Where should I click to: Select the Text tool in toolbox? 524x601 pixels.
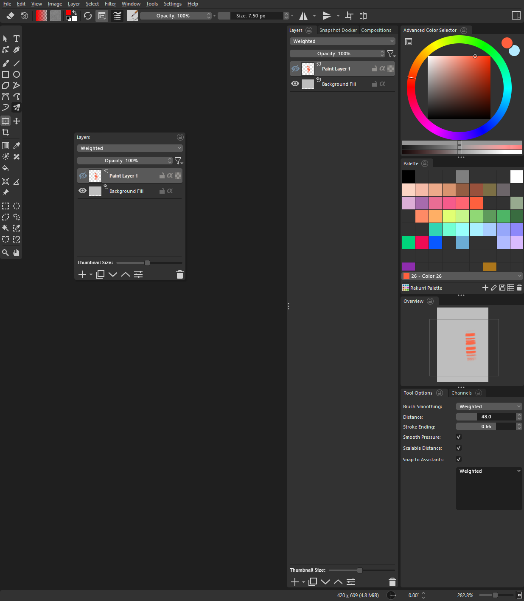17,39
